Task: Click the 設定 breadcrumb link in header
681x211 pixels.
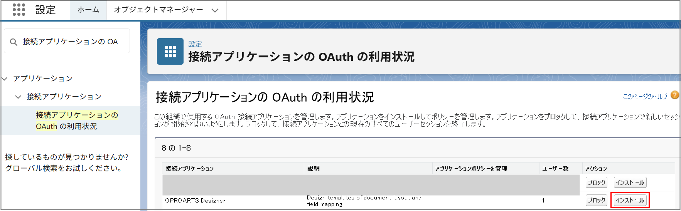Action: (x=195, y=44)
